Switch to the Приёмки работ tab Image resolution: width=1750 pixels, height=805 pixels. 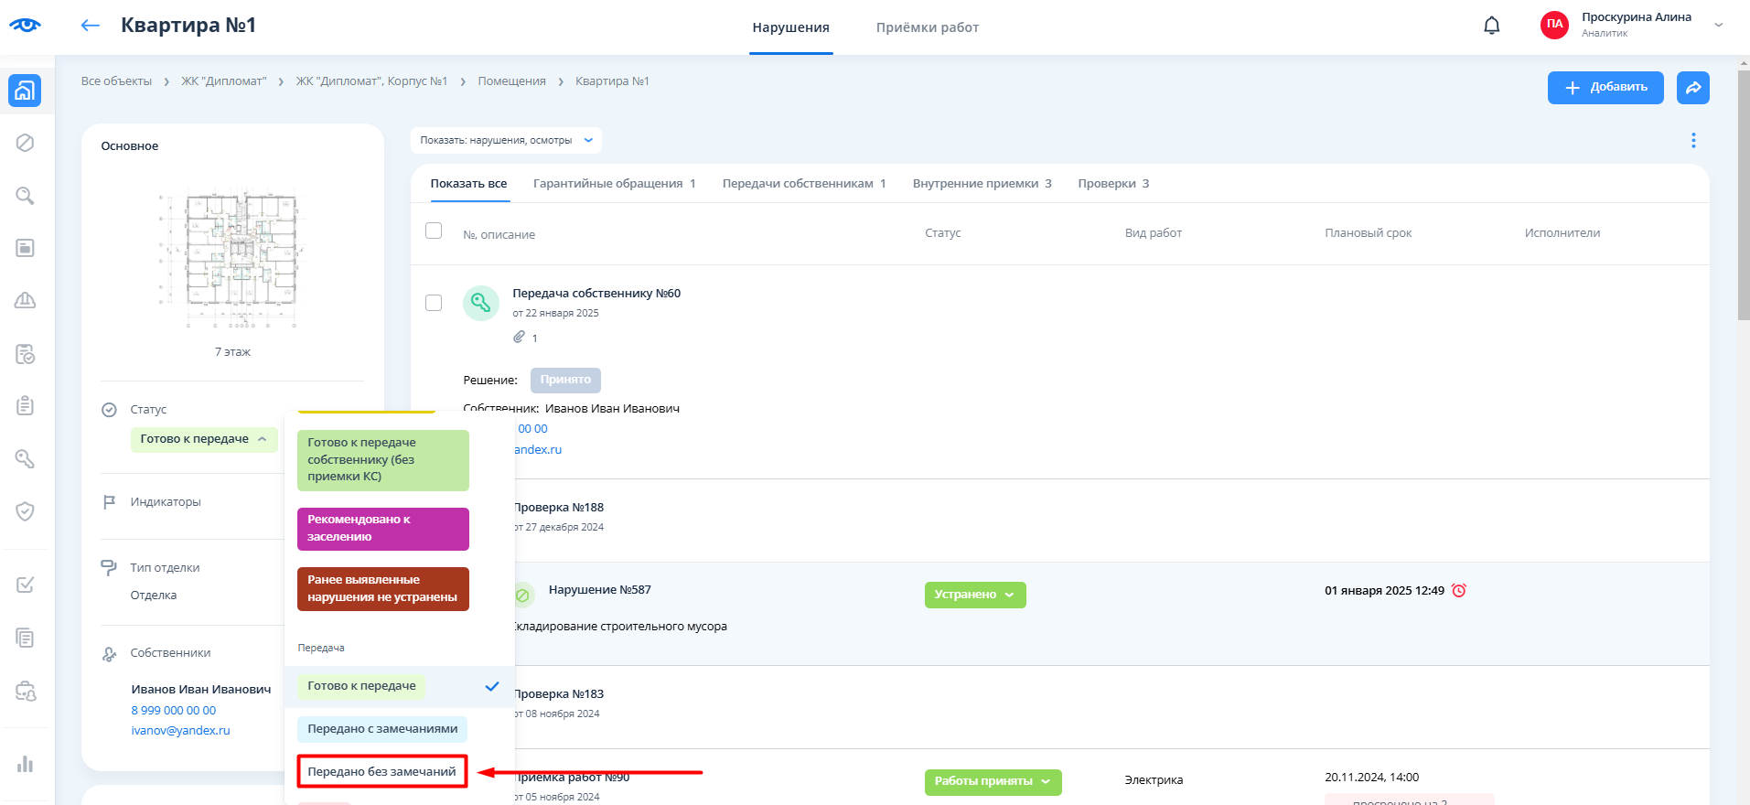point(927,27)
